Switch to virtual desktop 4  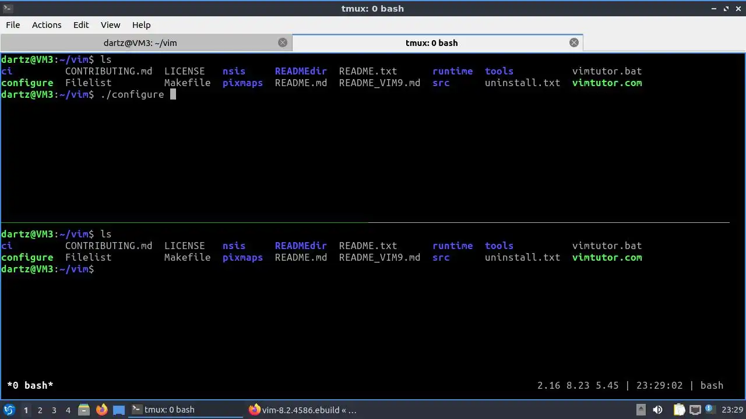tap(68, 410)
